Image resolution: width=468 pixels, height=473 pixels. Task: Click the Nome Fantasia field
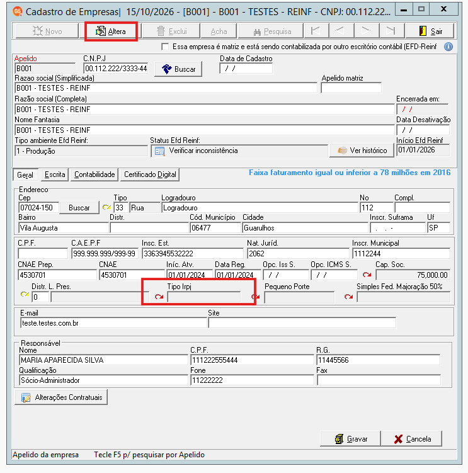pyautogui.click(x=205, y=130)
